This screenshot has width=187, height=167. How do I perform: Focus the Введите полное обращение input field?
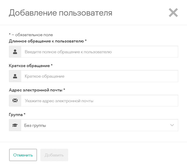pyautogui.click(x=99, y=52)
